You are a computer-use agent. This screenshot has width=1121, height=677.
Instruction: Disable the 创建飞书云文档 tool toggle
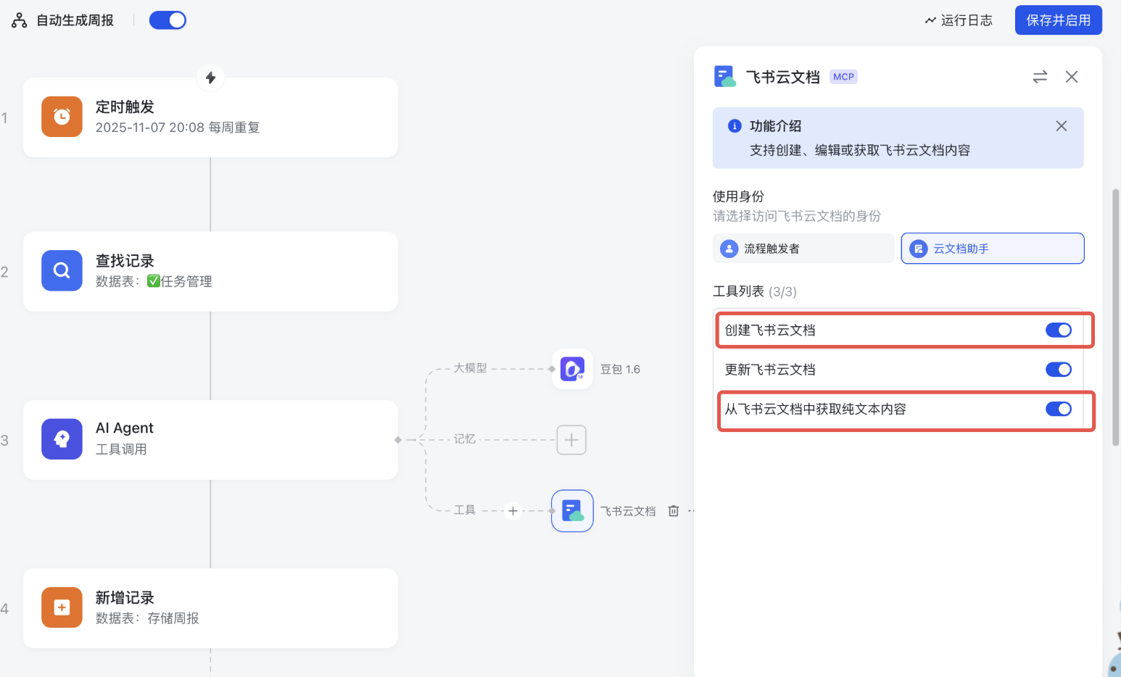(1058, 331)
